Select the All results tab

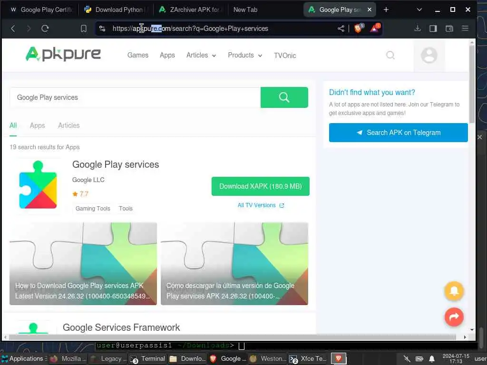(13, 125)
